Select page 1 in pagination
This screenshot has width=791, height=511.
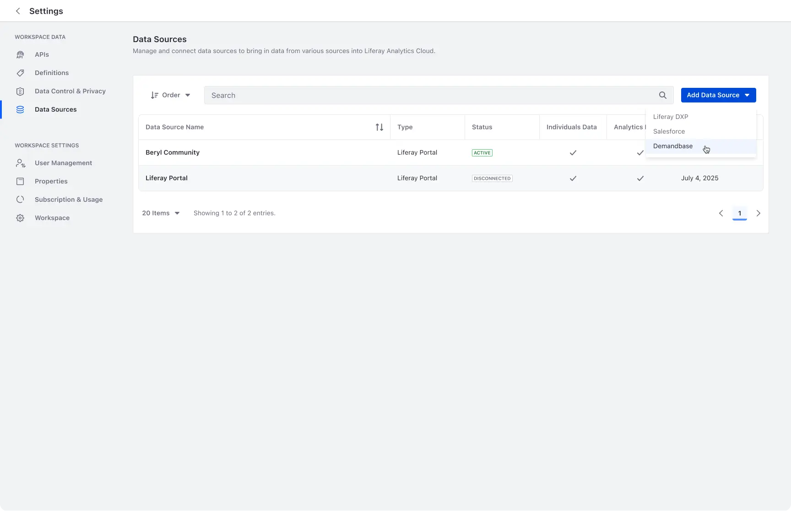click(x=740, y=213)
